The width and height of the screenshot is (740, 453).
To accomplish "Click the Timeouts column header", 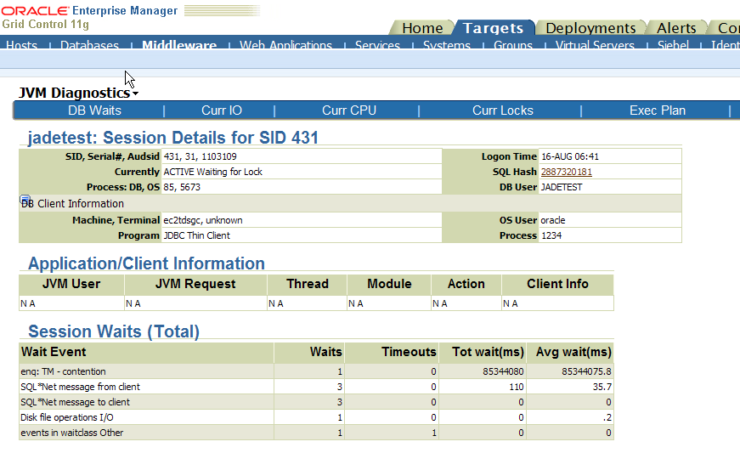I will click(x=392, y=352).
